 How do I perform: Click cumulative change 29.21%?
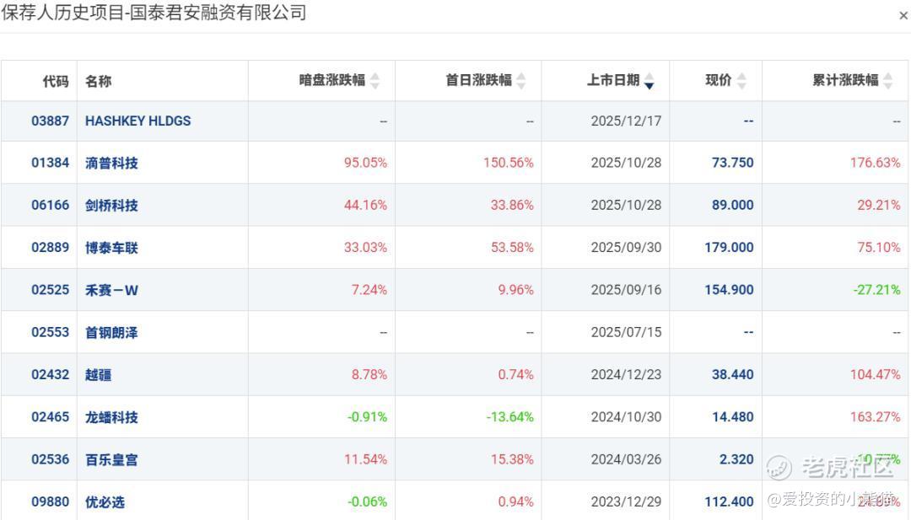click(878, 205)
